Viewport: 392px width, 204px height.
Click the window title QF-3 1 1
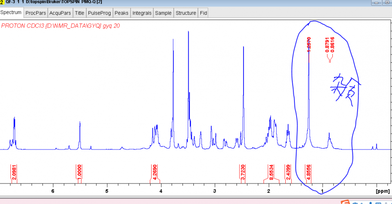tap(15, 2)
